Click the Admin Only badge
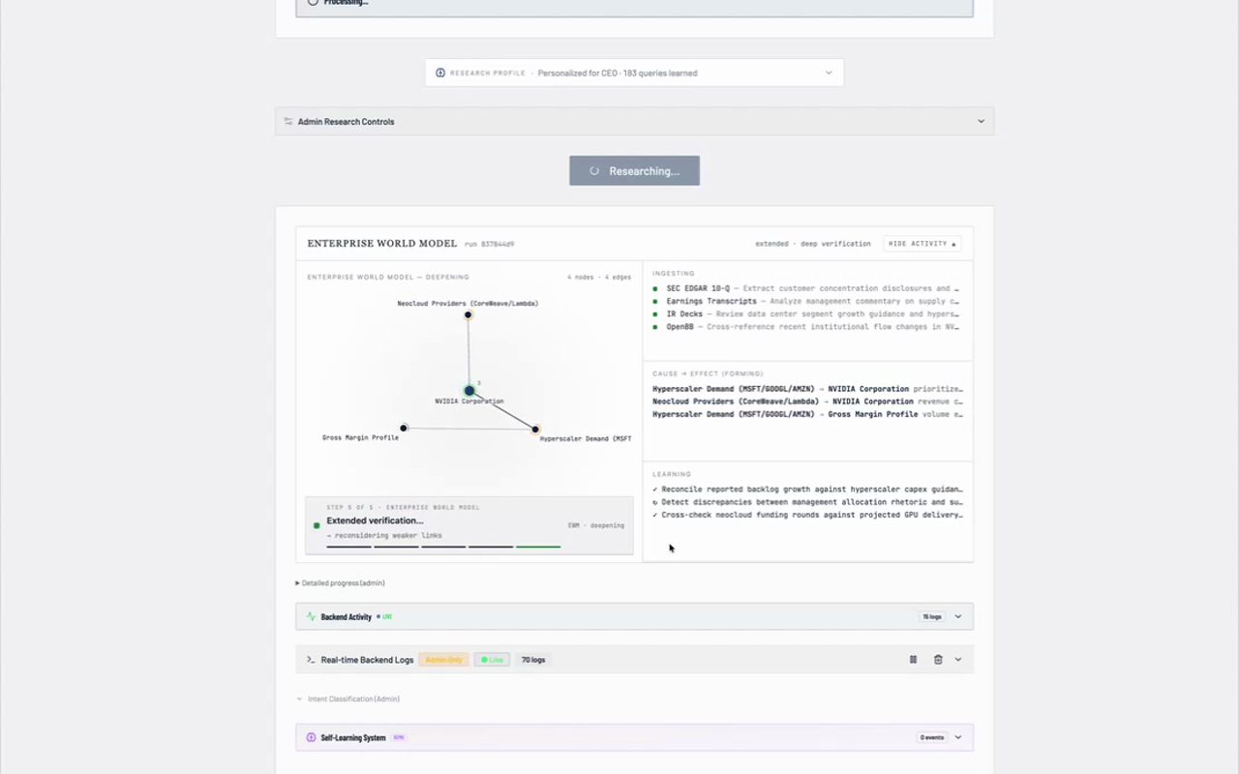 tap(443, 660)
